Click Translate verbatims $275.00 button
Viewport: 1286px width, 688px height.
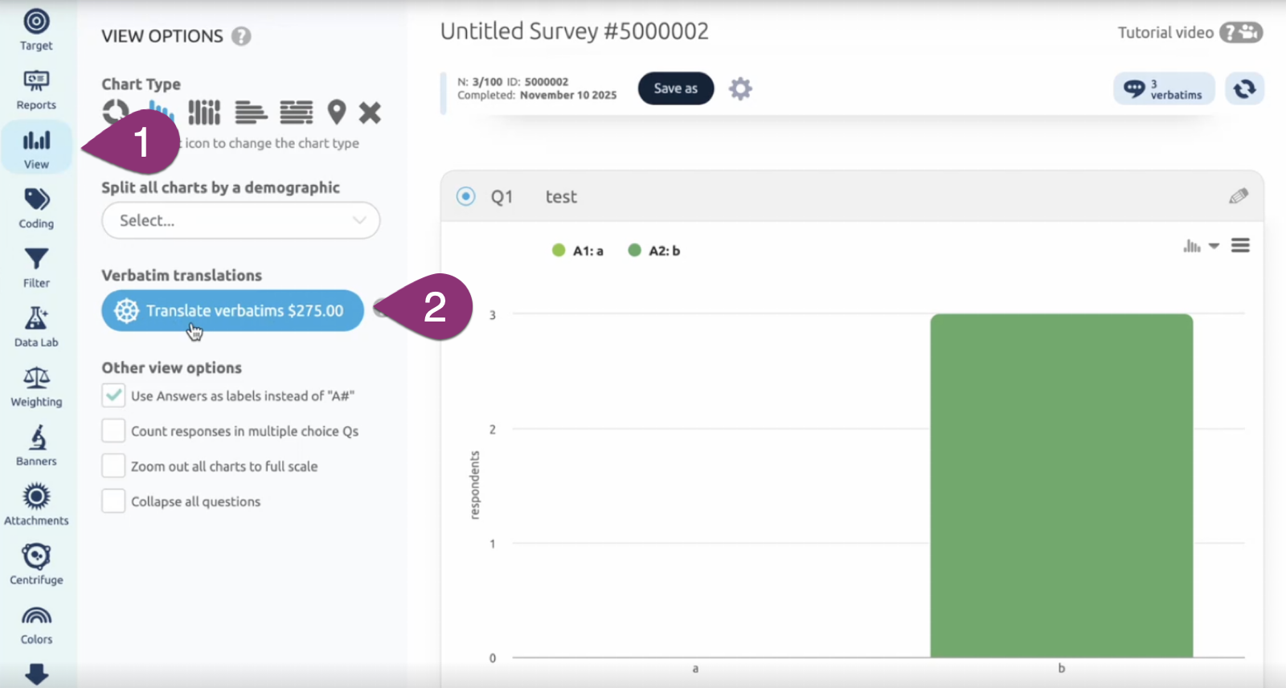[232, 311]
